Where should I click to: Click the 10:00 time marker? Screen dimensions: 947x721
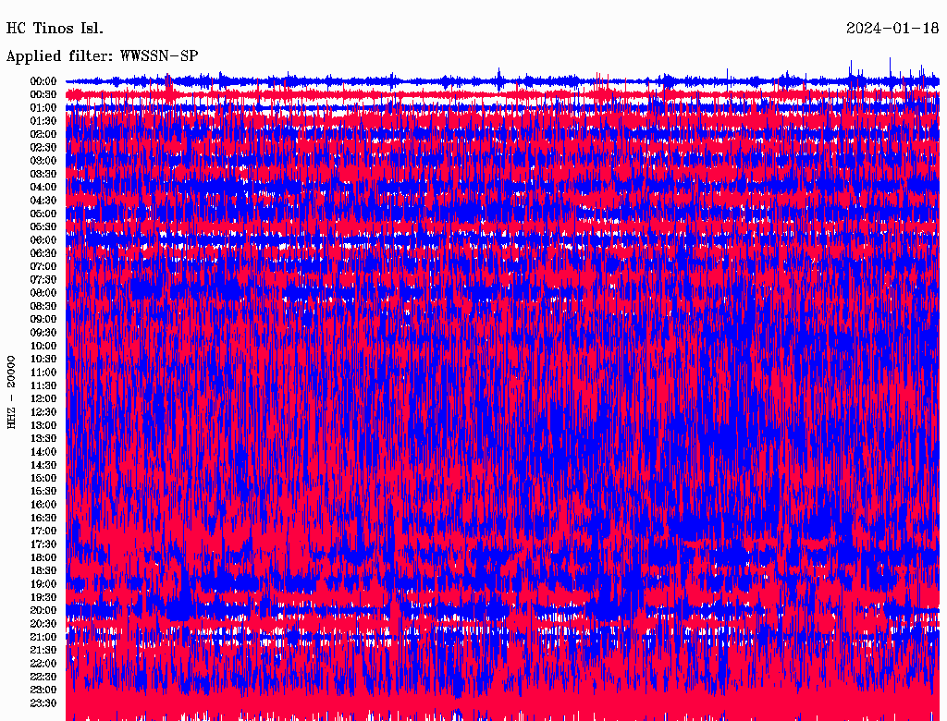pos(43,346)
